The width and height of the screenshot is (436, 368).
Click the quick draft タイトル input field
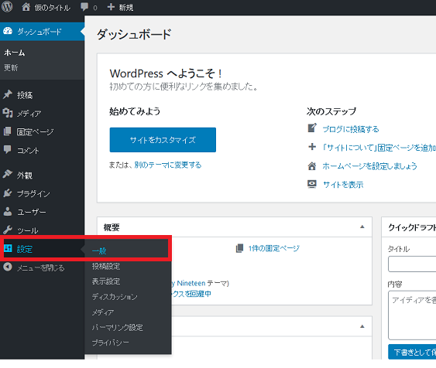tap(412, 264)
